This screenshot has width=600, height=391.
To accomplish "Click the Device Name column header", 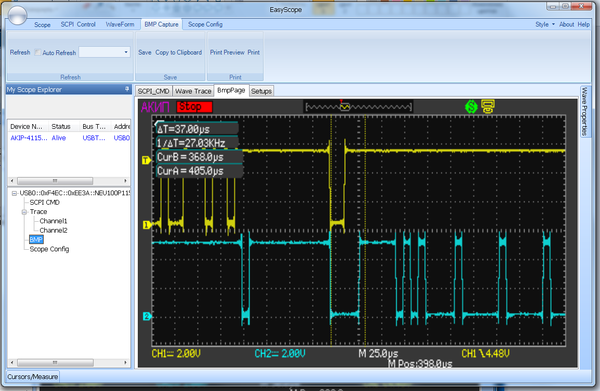I will click(28, 127).
